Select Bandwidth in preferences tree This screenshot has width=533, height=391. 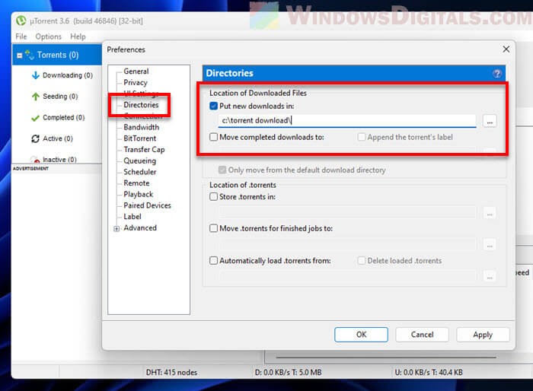141,127
